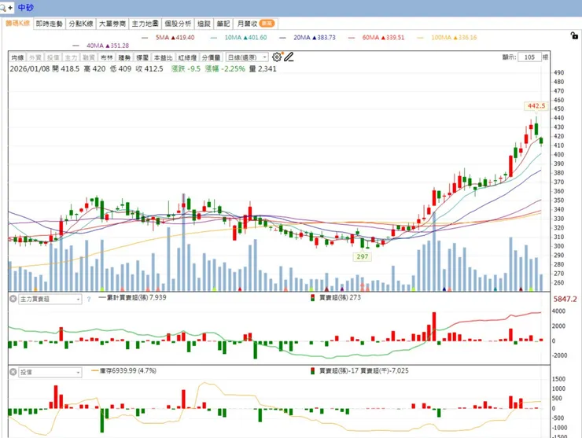
Task: Go to the 主力地圖 tab
Action: pos(145,24)
